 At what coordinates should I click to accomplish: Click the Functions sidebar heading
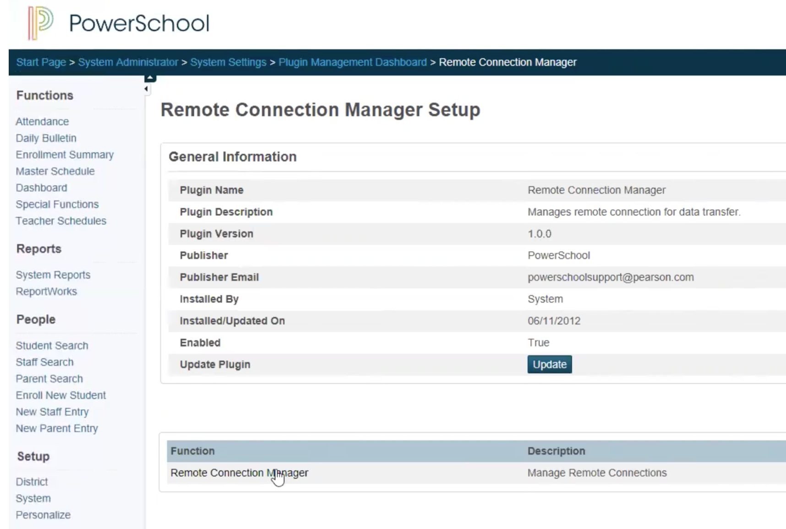pos(45,95)
